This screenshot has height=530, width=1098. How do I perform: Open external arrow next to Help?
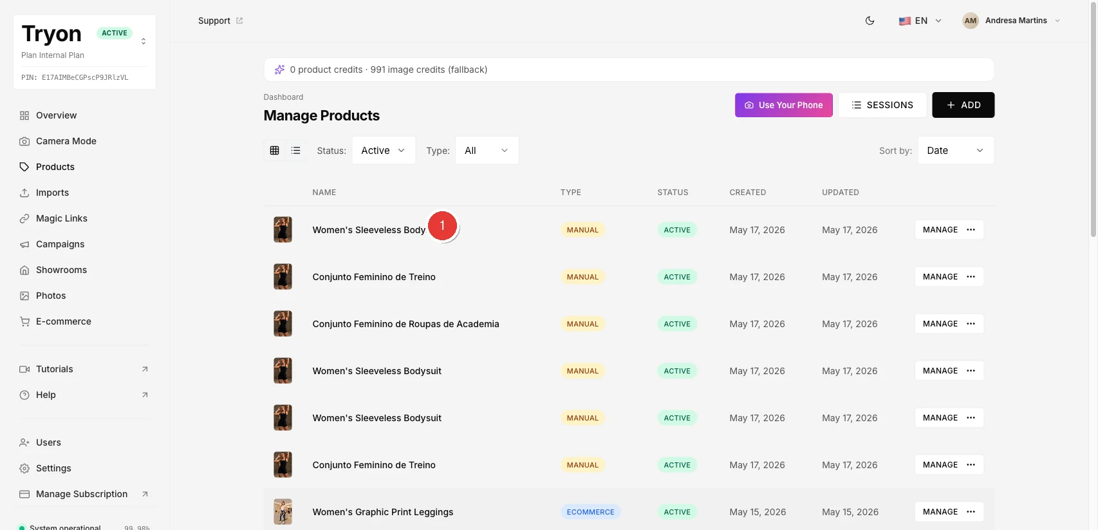[145, 395]
